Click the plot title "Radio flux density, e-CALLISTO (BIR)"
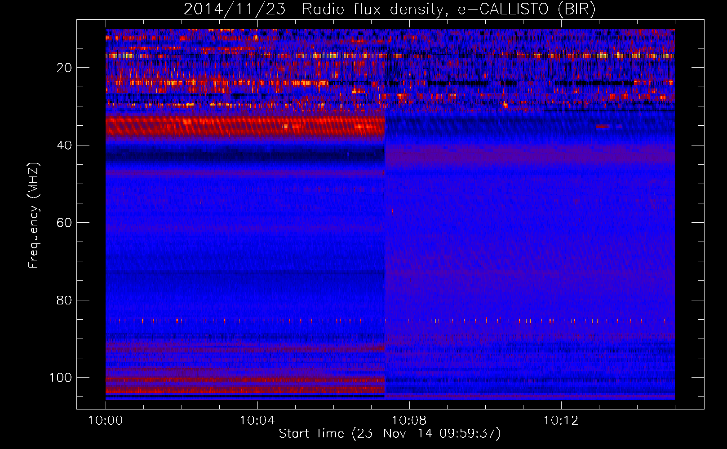Image resolution: width=727 pixels, height=449 pixels. [x=449, y=9]
